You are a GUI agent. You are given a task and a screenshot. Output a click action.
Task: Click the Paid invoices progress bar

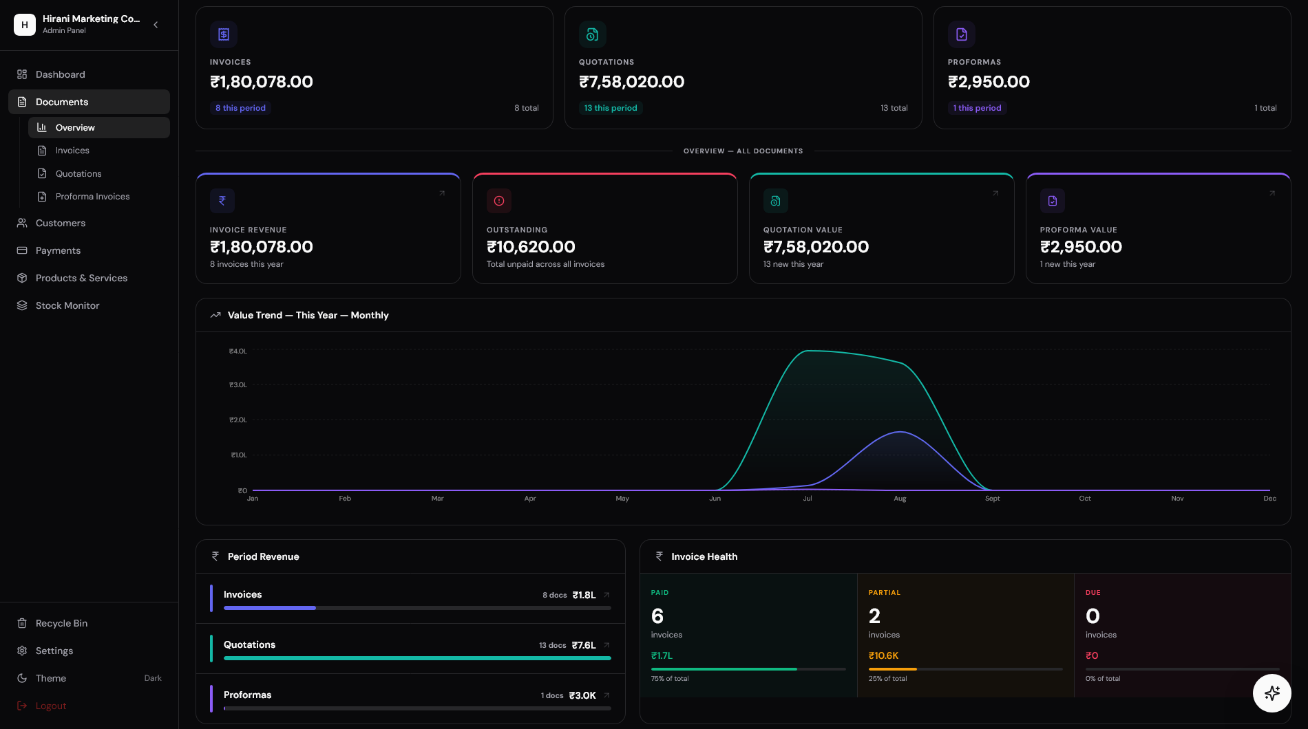point(748,669)
